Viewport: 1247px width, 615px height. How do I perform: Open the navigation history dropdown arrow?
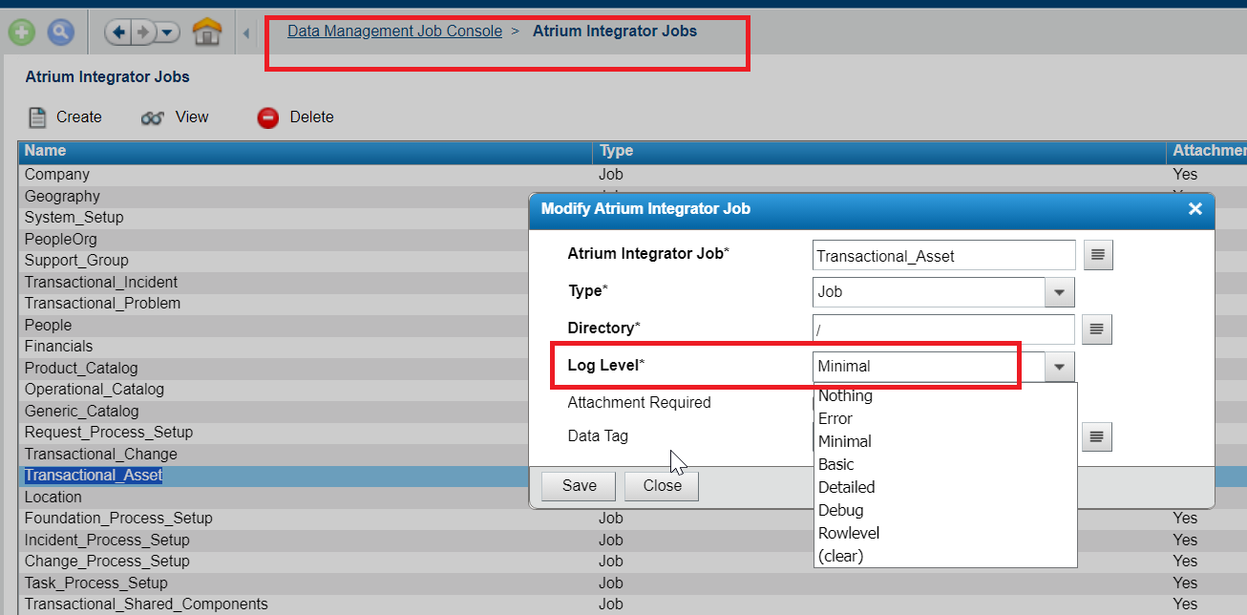point(167,32)
